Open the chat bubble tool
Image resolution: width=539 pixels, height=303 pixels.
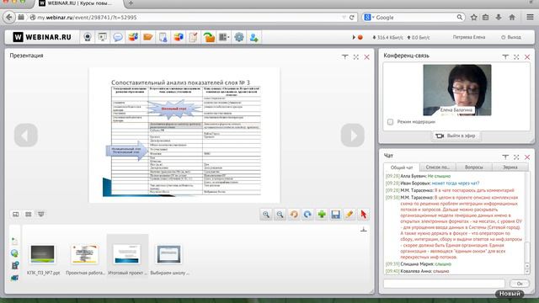click(118, 37)
